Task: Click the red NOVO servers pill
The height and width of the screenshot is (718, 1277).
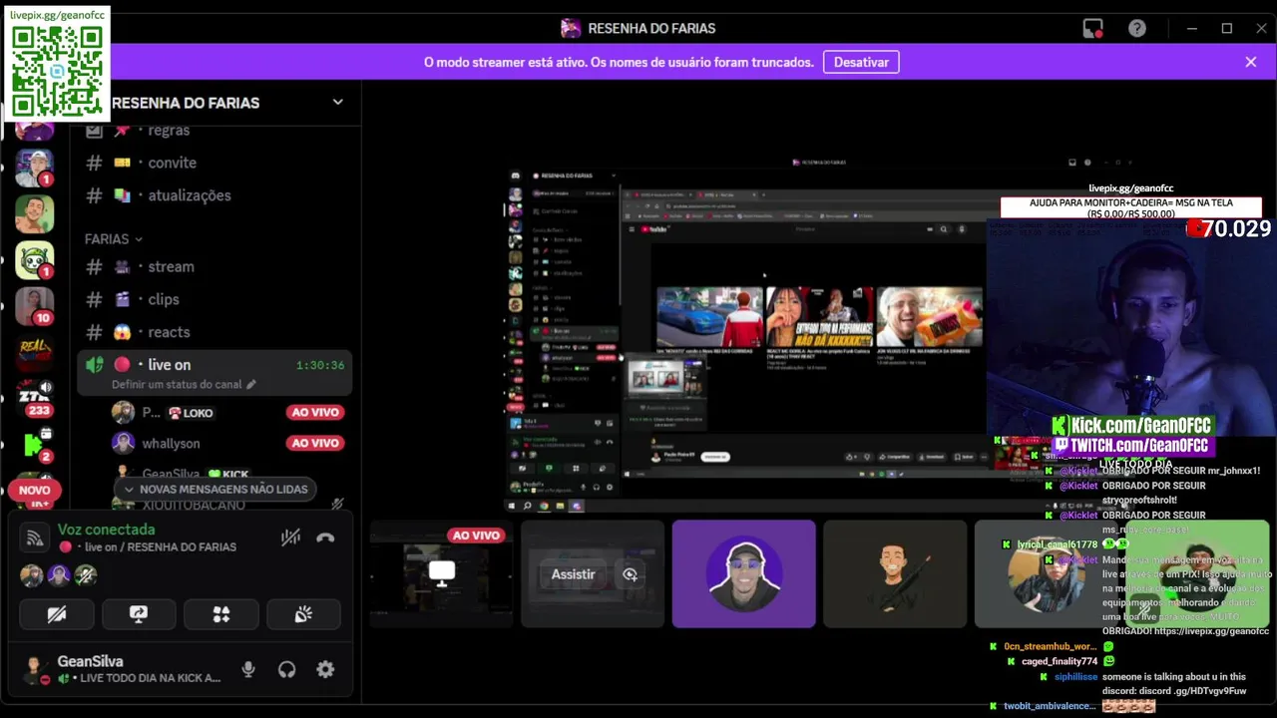Action: click(34, 490)
